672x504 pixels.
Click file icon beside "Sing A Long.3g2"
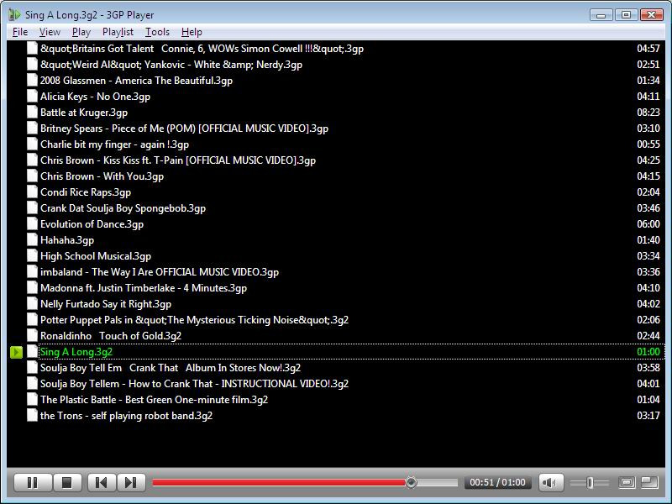[x=32, y=352]
